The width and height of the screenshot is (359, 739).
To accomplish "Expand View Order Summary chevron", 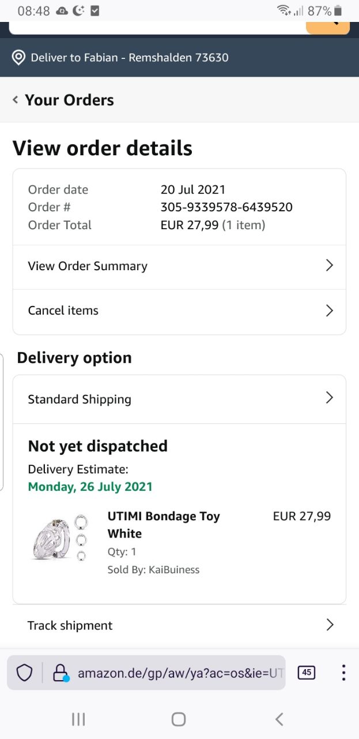I will (x=329, y=266).
